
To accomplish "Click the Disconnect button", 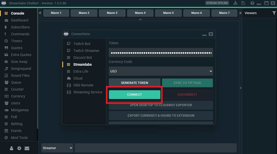I will coord(187,95).
